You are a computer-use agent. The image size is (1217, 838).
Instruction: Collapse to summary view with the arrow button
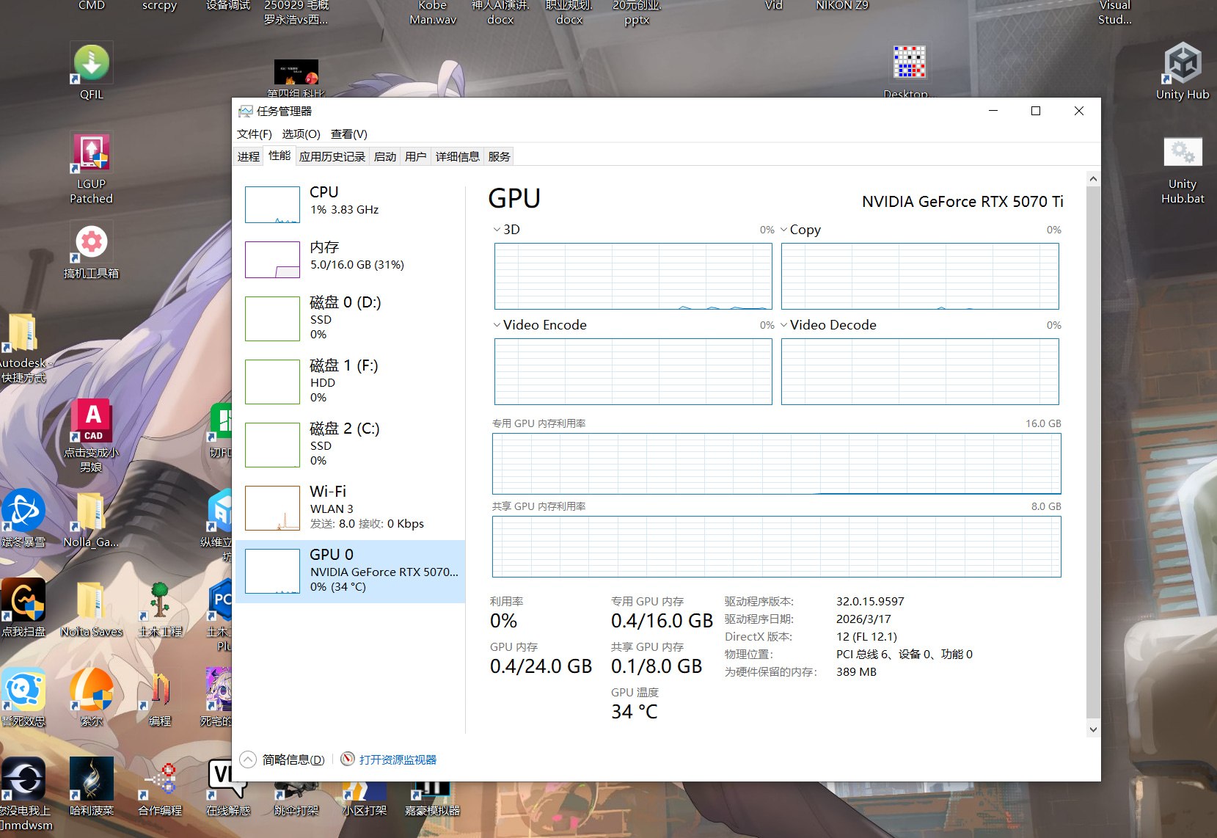click(x=248, y=759)
